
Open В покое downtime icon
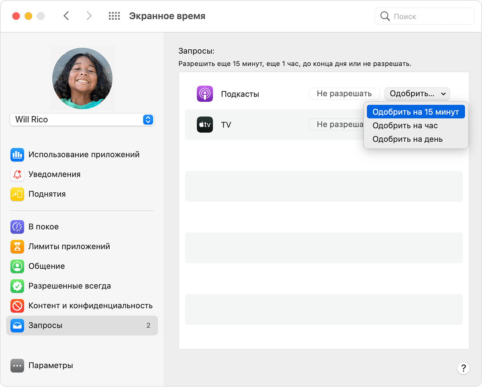coord(17,227)
